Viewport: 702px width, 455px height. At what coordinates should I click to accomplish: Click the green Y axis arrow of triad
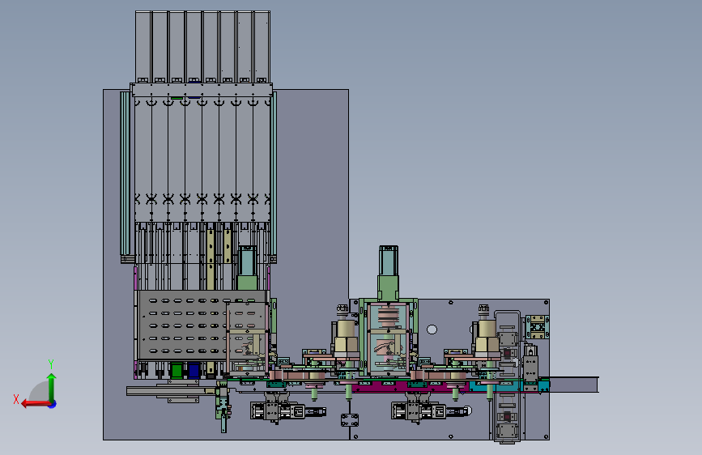click(x=52, y=388)
